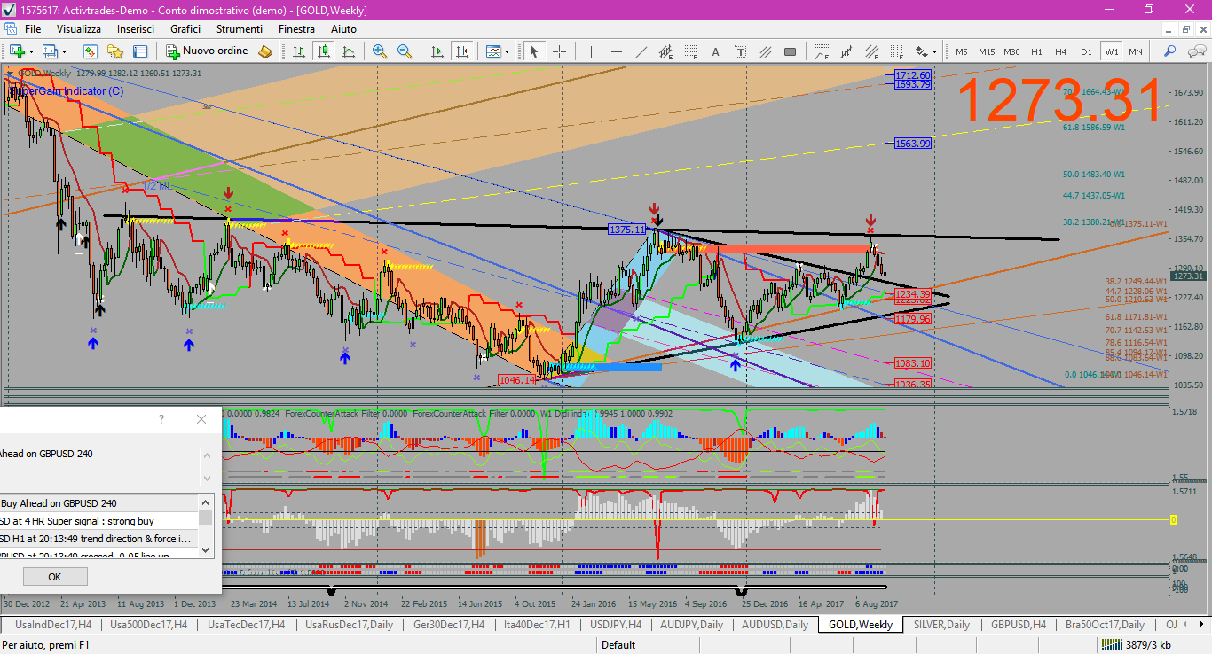The width and height of the screenshot is (1212, 654).
Task: Switch to M30 timeframe
Action: coord(1011,51)
